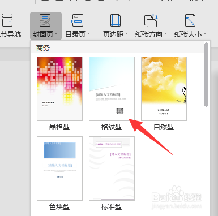
Task: Select the 标准型 cover thumbnail
Action: [x=112, y=169]
